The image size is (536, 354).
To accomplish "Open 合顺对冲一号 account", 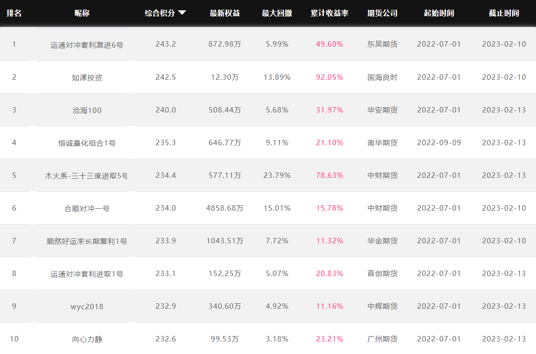I will [87, 208].
